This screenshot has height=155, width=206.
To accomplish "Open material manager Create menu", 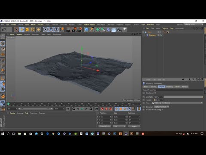I will click(x=12, y=113).
